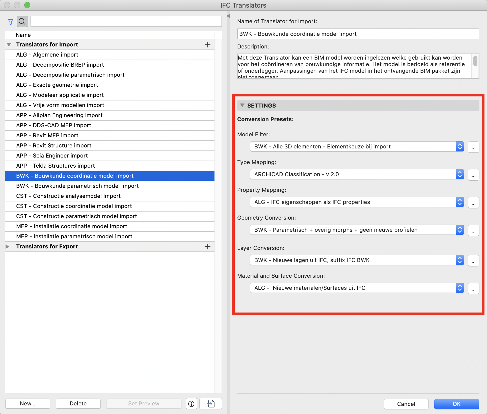Click the green window zoom button
The image size is (487, 414).
[x=27, y=5]
